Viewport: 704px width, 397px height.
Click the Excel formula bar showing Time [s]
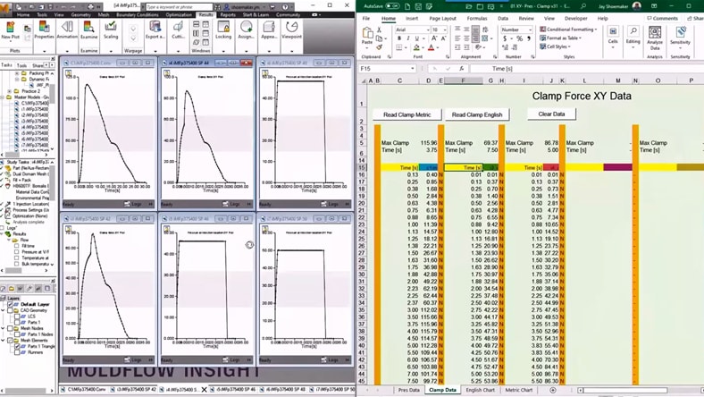click(586, 68)
